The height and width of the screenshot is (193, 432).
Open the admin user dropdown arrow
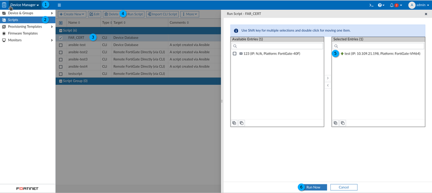click(x=427, y=5)
